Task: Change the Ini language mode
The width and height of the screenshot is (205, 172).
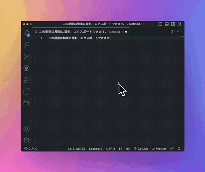Action: pyautogui.click(x=128, y=149)
